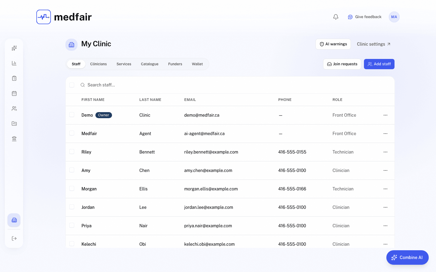Click the LAST NAME column header
Viewport: 436px width, 272px height.
pyautogui.click(x=150, y=100)
